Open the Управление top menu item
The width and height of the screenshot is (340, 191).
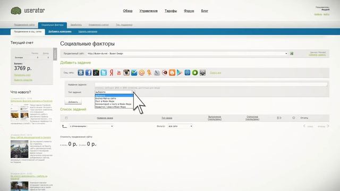(x=149, y=11)
